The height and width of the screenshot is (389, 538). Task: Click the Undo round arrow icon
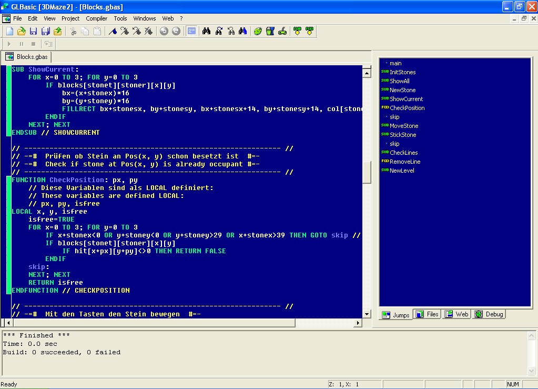click(164, 31)
